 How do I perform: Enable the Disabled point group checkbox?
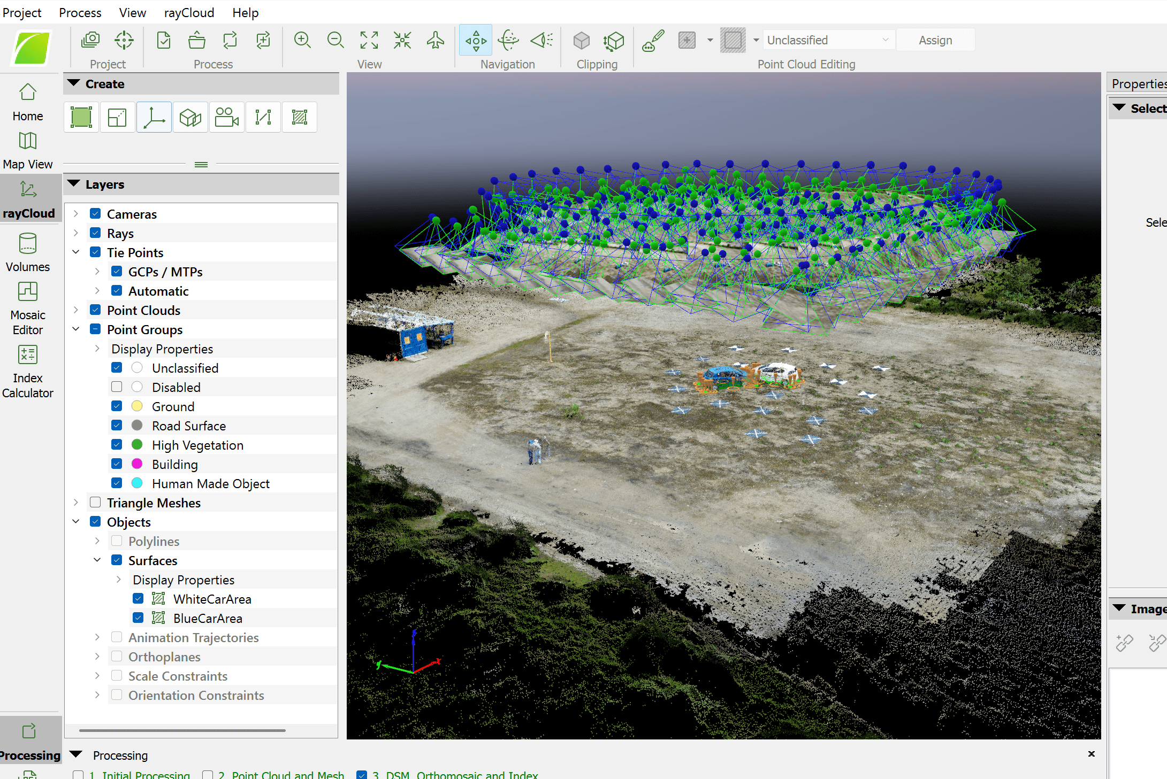[x=117, y=387]
